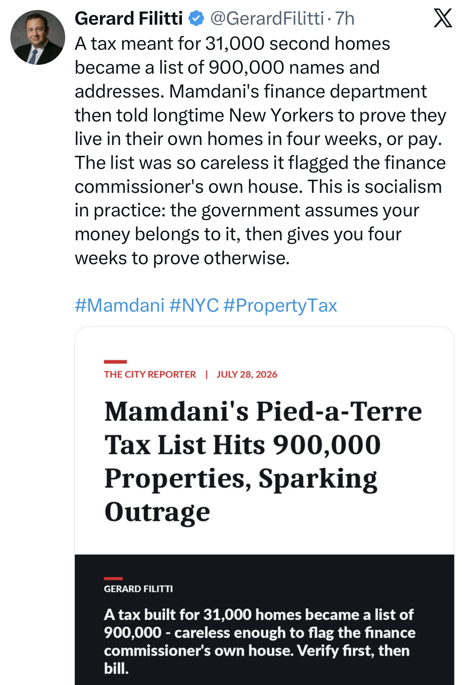Open Gerard Filitti's profile avatar photo

[38, 37]
